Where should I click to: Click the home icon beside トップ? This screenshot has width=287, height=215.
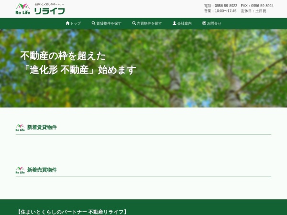point(67,23)
